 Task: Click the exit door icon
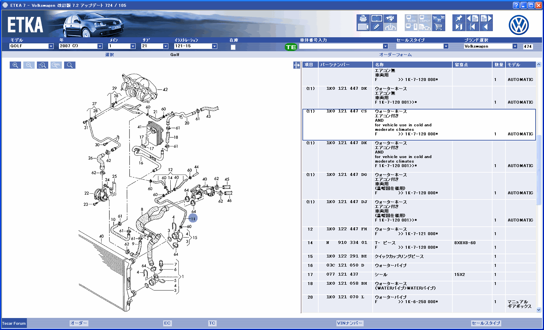point(459,27)
